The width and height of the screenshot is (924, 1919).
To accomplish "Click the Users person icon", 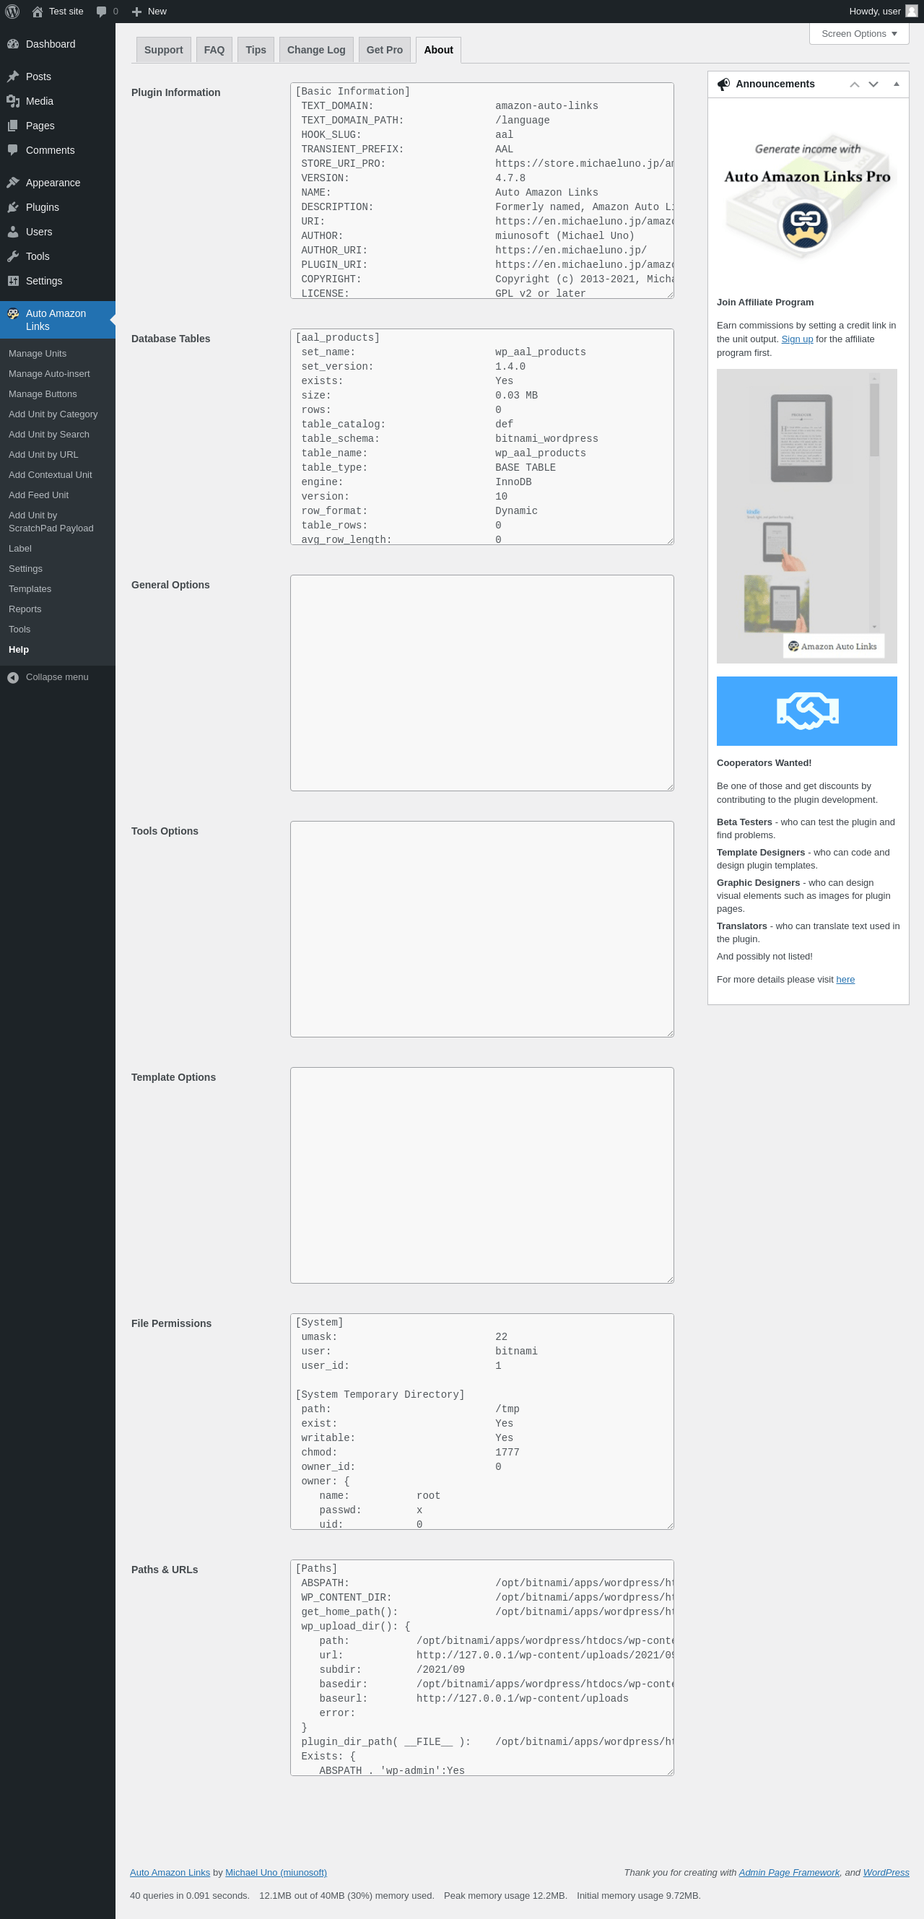I will point(13,232).
